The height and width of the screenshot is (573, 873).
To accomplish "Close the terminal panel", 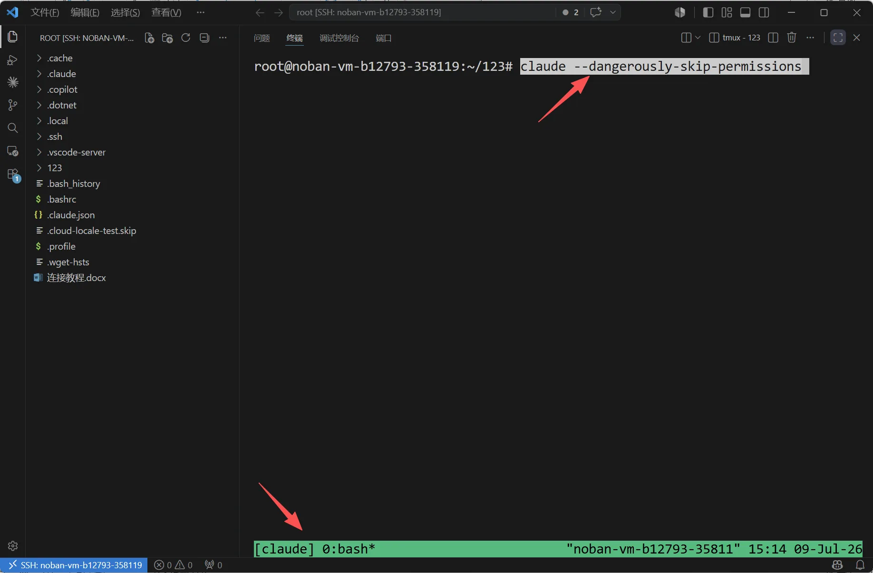I will pos(857,38).
